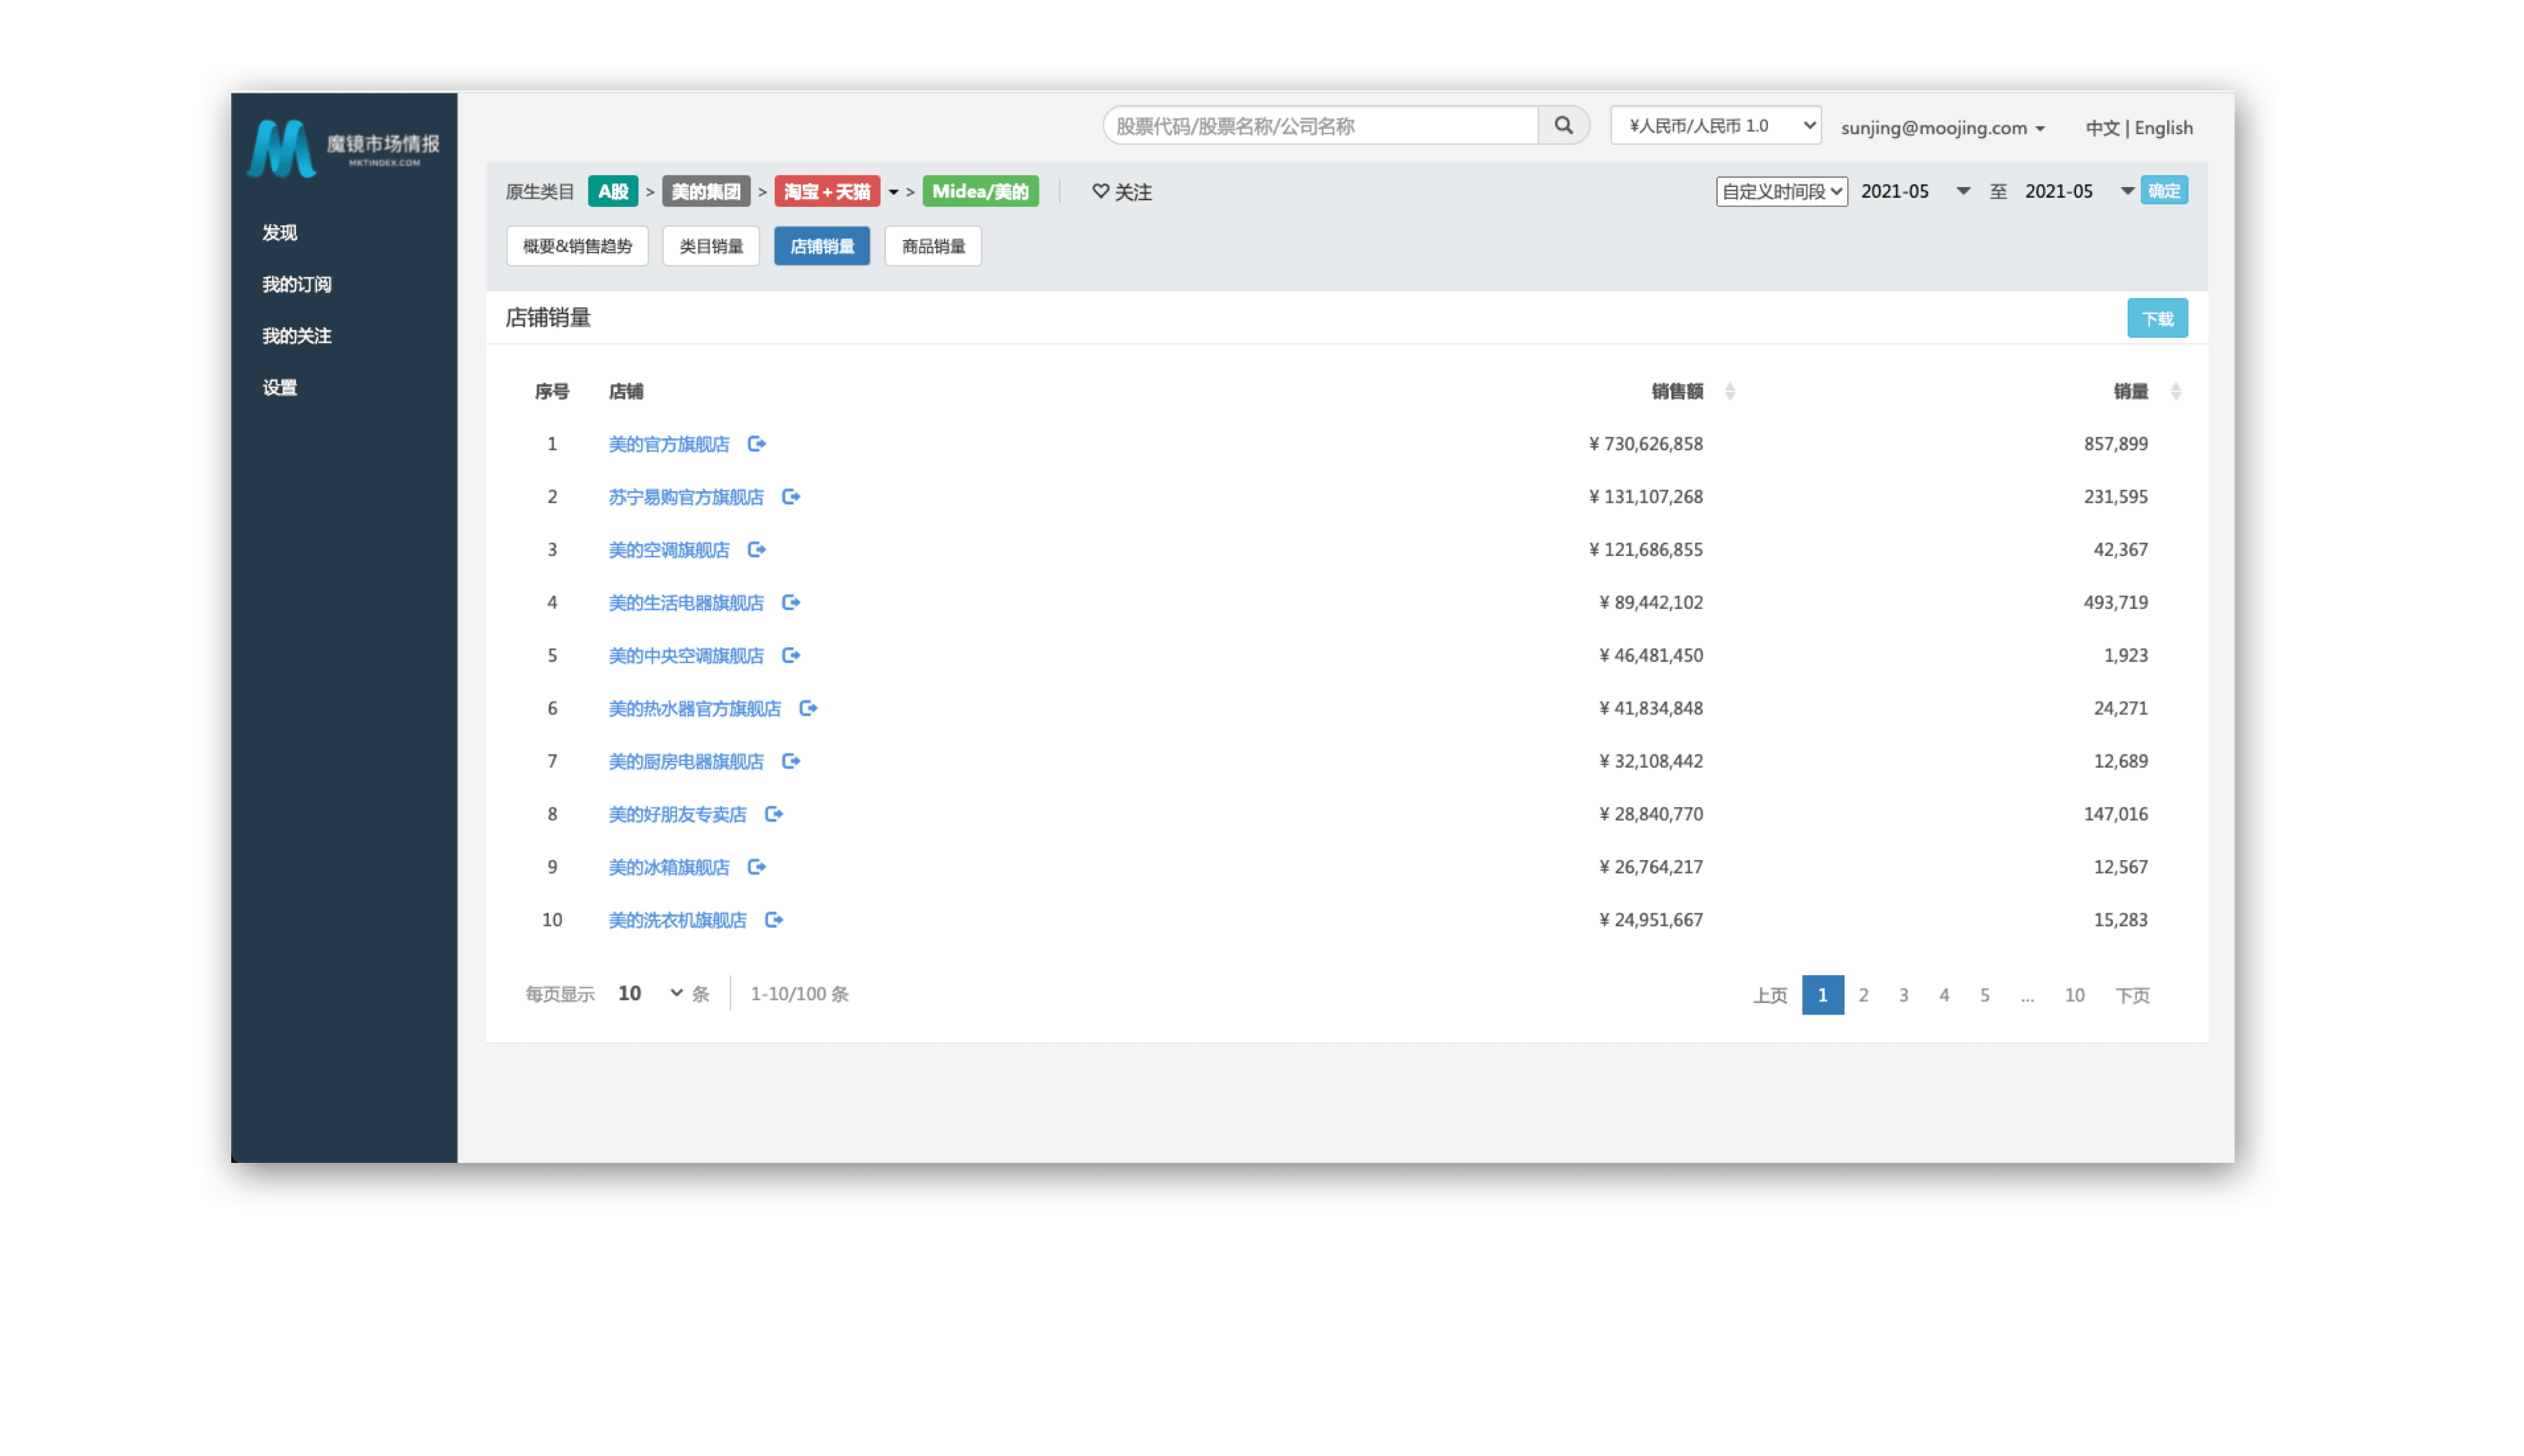This screenshot has height=1456, width=2524.
Task: Click the search magnifier icon
Action: (x=1563, y=126)
